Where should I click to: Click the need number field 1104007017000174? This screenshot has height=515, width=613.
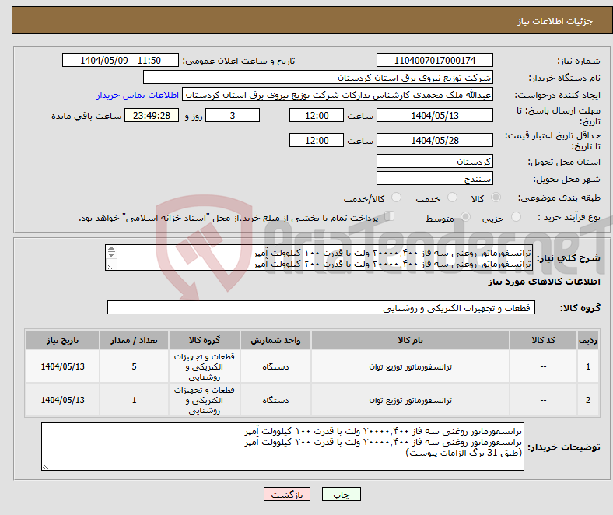(434, 60)
